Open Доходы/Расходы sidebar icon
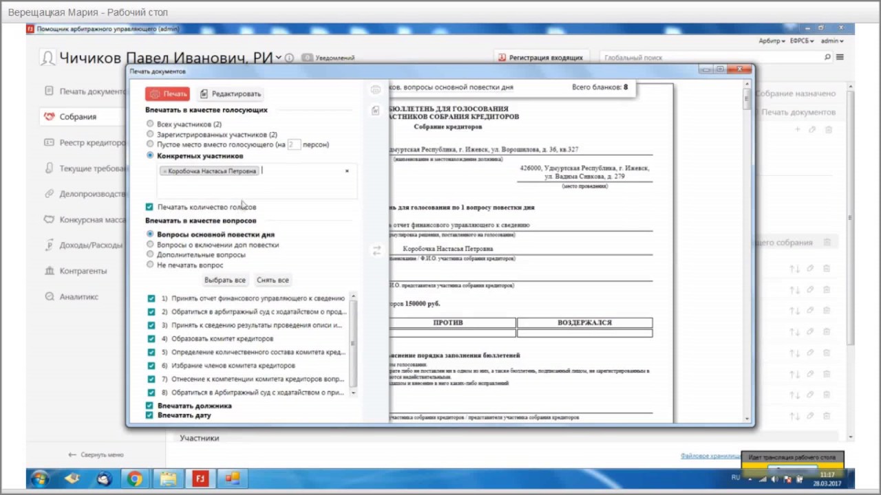Viewport: 881px width, 495px height. 48,245
